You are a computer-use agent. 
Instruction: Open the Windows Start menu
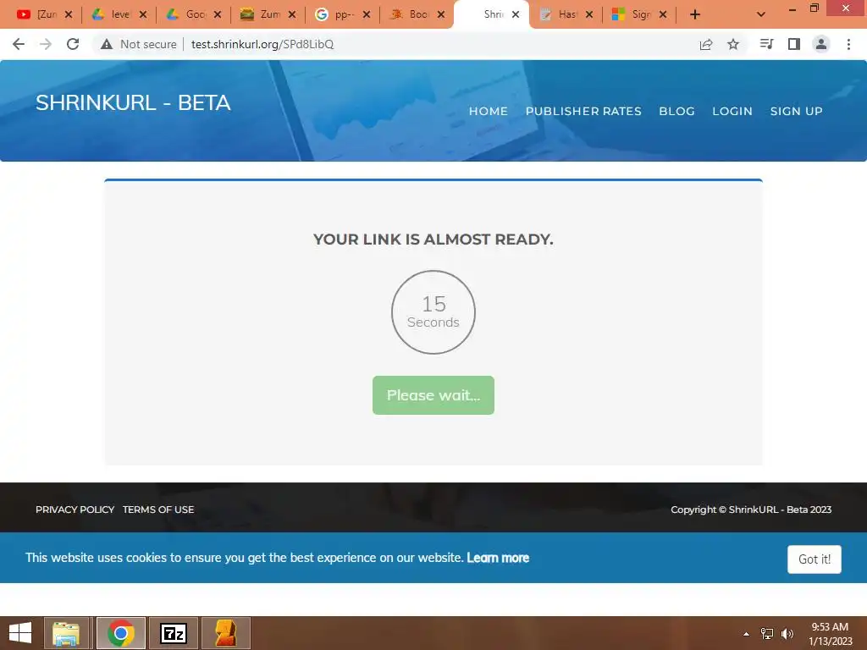coord(20,633)
